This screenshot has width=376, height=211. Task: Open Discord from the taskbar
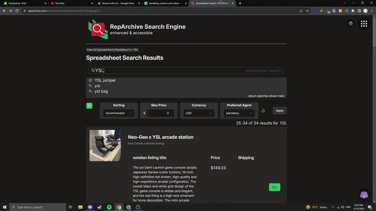pos(90,207)
